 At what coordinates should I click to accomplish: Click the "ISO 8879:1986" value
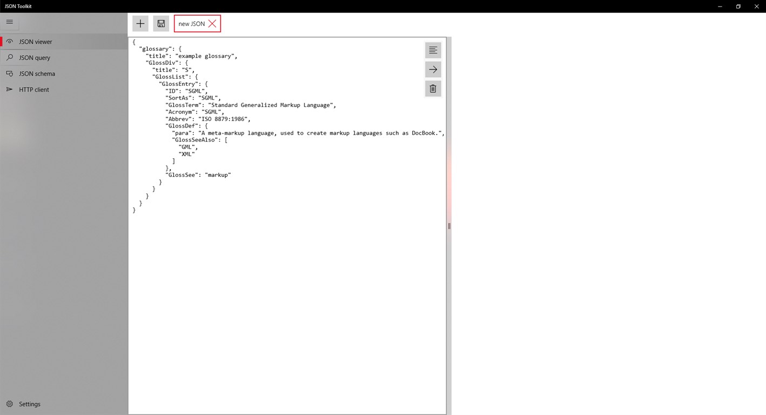point(224,119)
